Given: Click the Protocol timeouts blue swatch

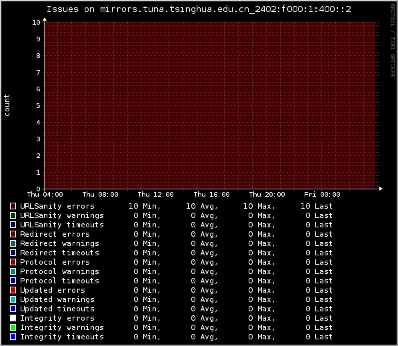Looking at the screenshot, I should click(x=13, y=281).
